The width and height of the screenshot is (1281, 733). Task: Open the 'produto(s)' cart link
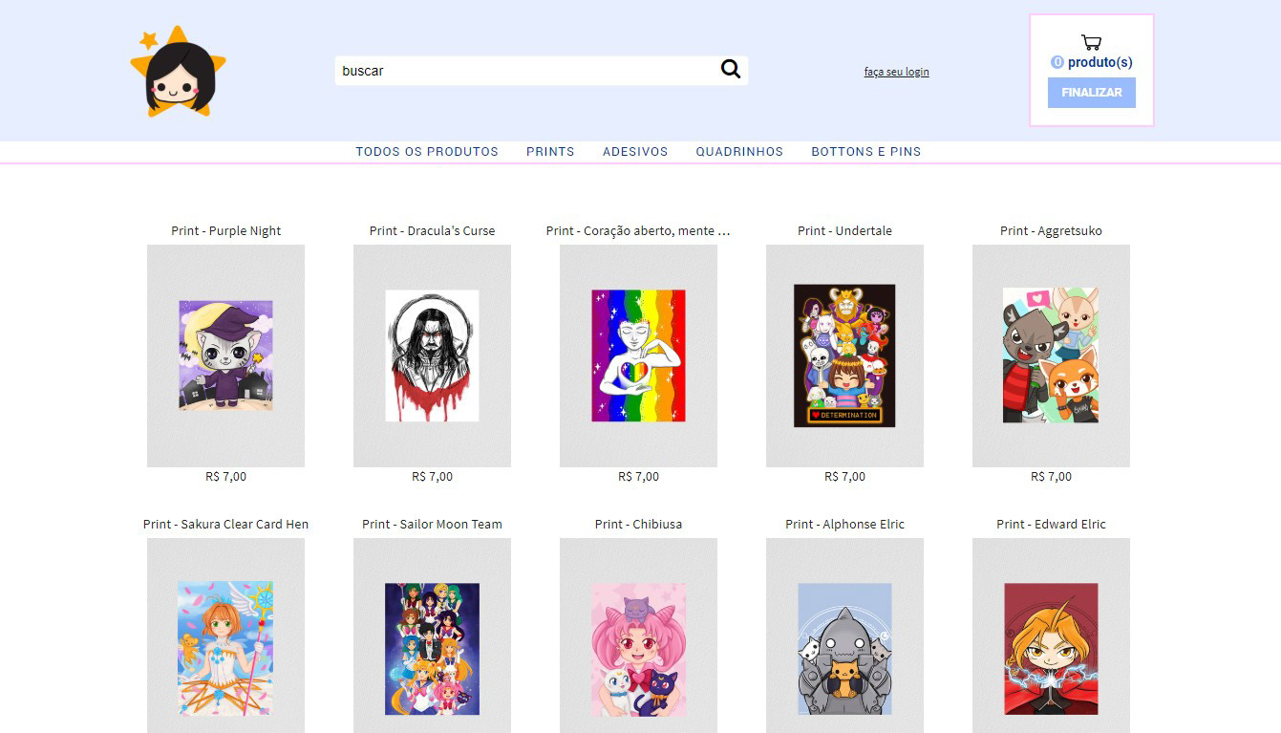[1100, 62]
